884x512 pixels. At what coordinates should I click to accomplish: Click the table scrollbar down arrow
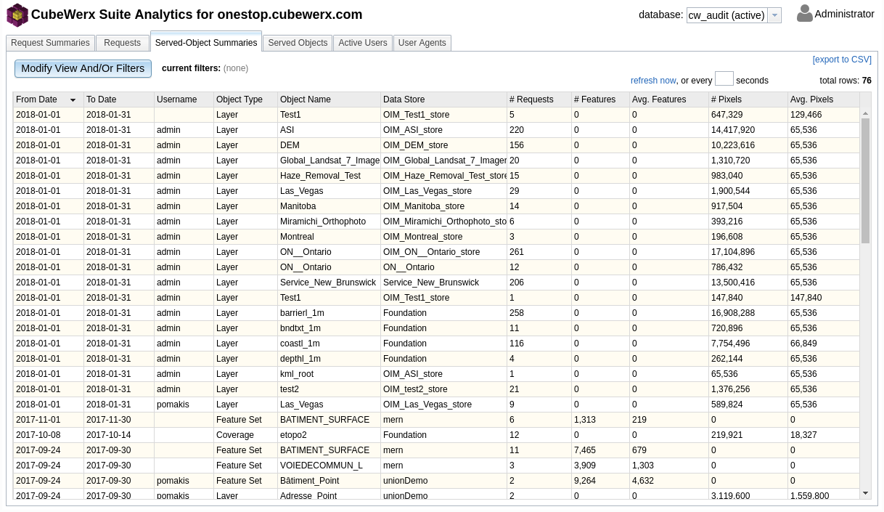pyautogui.click(x=865, y=493)
